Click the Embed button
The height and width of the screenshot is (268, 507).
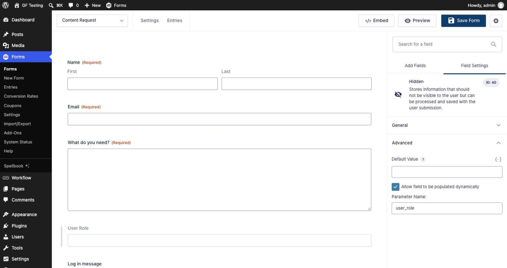click(376, 20)
